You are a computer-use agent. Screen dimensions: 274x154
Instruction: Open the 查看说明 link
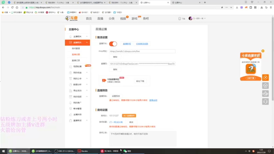pyautogui.click(x=153, y=100)
